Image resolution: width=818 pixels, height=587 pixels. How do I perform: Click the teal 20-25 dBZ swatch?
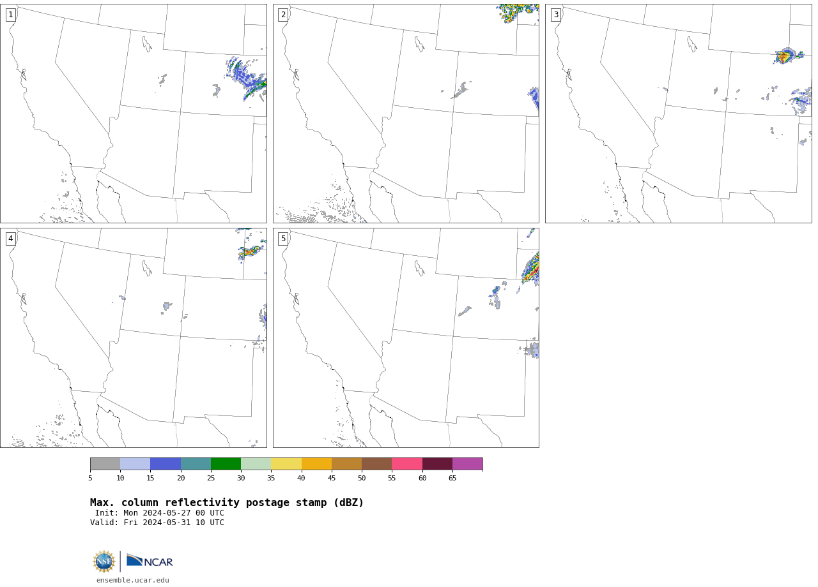(196, 464)
